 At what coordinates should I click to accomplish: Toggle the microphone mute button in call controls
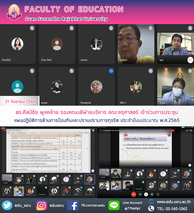point(145,194)
